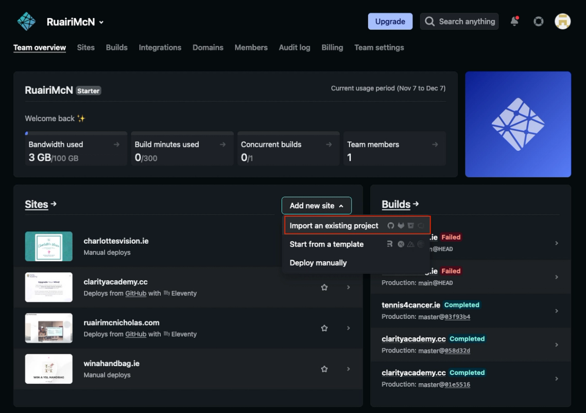Click the Starter plan badge

tap(88, 91)
